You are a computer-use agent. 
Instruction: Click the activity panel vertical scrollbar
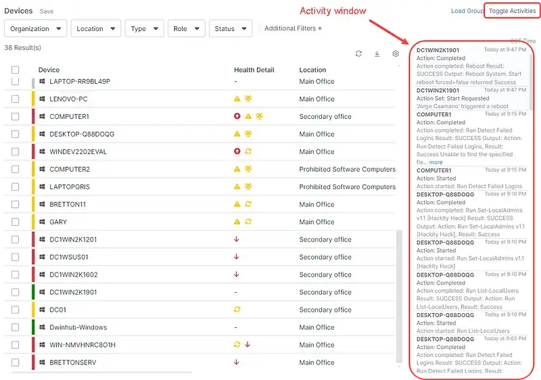click(x=531, y=81)
